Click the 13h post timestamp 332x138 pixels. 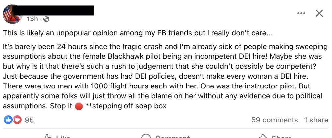[x=32, y=19]
